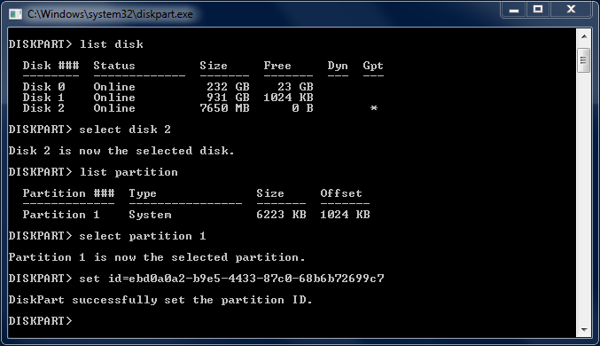Click the '7650 MB' size value

tap(224, 108)
